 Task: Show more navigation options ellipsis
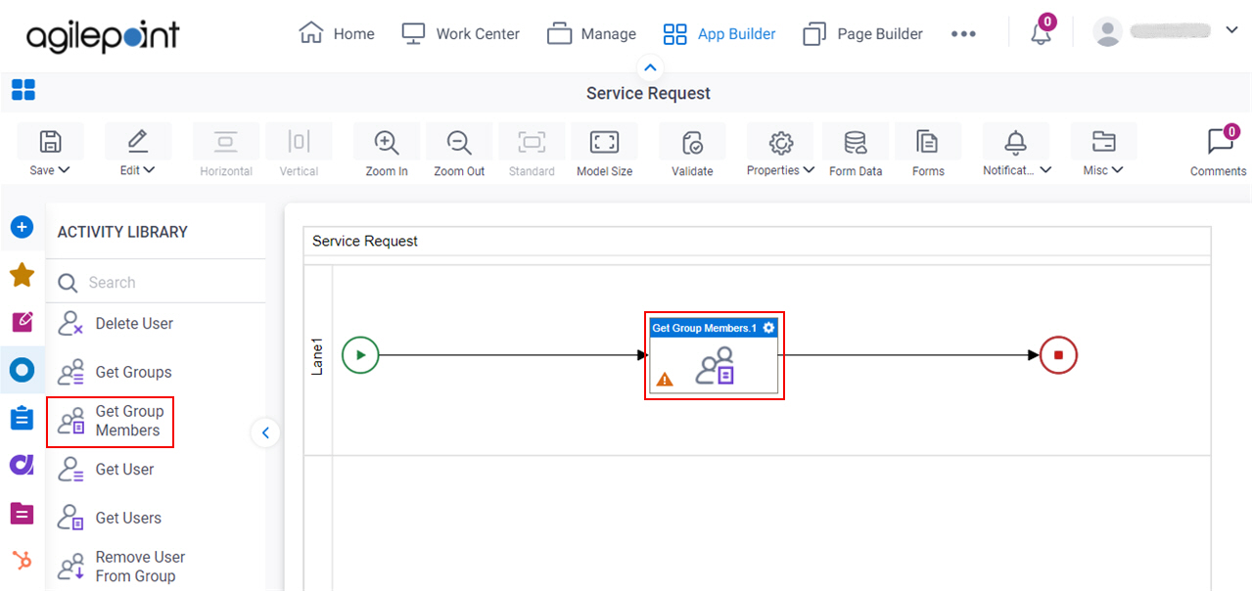coord(963,33)
